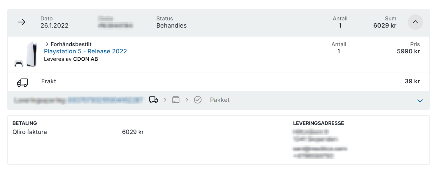Image resolution: width=436 pixels, height=170 pixels.
Task: Click the order date 26.1.2022
Action: click(x=54, y=25)
